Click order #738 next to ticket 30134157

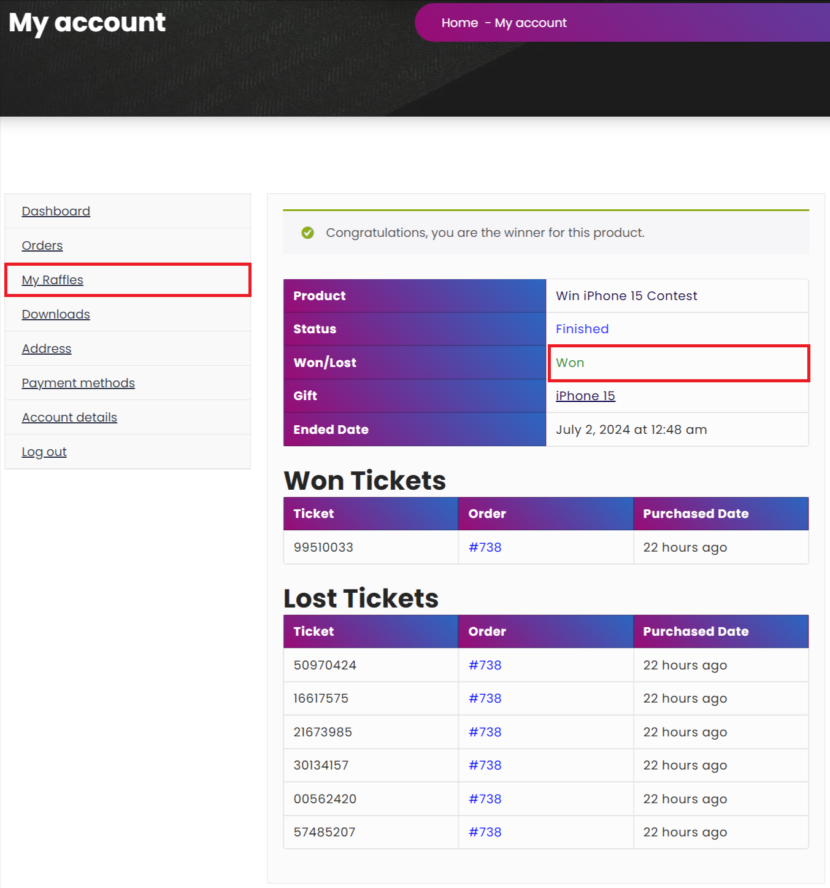[x=485, y=765]
